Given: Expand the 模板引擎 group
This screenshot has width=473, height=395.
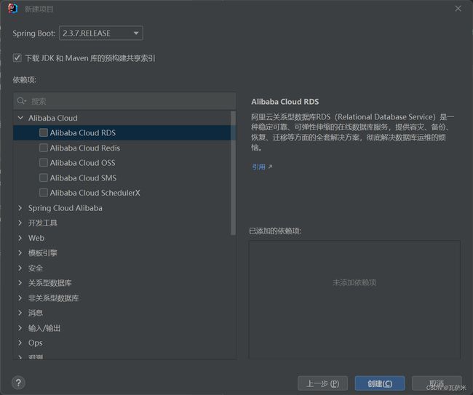Looking at the screenshot, I should [20, 252].
